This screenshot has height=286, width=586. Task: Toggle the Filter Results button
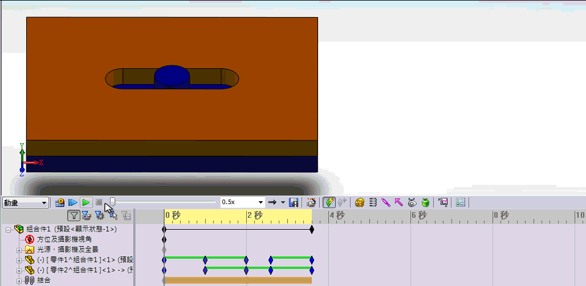pyautogui.click(x=126, y=215)
